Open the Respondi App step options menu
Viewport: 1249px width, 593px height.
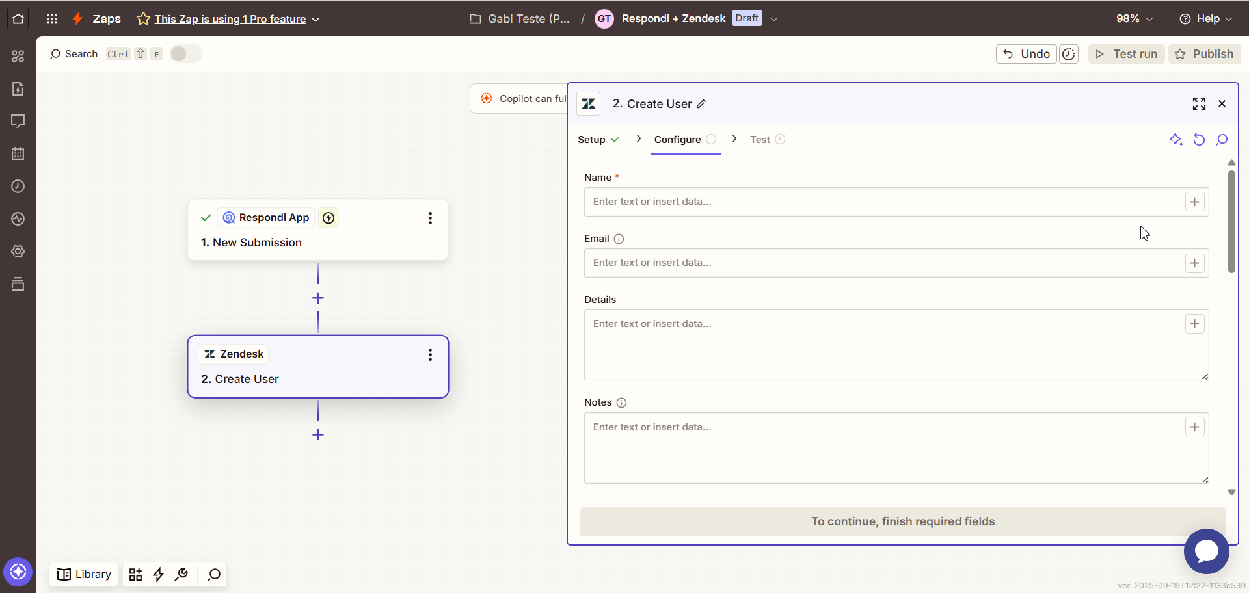430,218
